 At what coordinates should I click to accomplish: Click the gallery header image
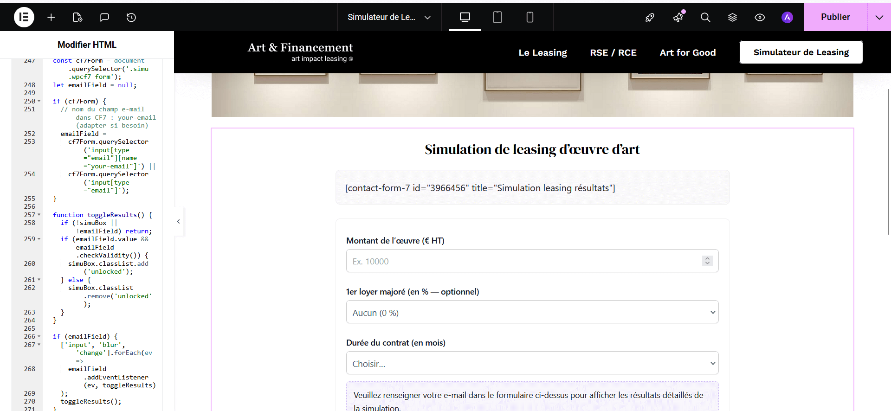tap(532, 95)
